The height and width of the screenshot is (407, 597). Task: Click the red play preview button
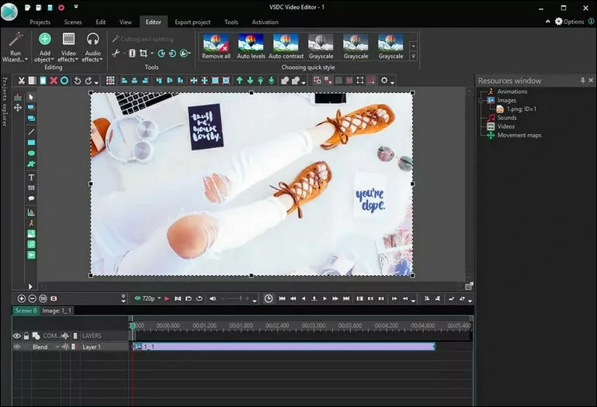pyautogui.click(x=167, y=298)
